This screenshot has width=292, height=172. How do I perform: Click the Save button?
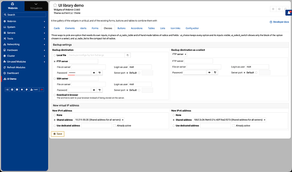coord(58,134)
